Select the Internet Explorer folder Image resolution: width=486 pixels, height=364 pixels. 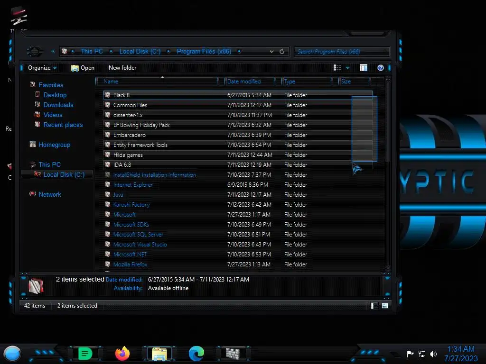238,184
